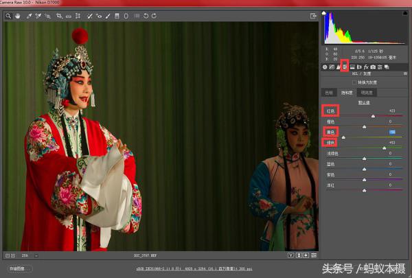Select the Transform tool
Screen dimensions: 412x278
coord(78,16)
